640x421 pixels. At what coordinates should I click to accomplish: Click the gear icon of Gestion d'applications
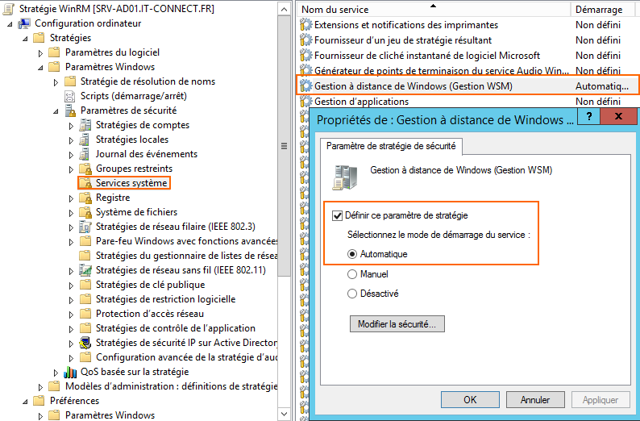(x=305, y=102)
